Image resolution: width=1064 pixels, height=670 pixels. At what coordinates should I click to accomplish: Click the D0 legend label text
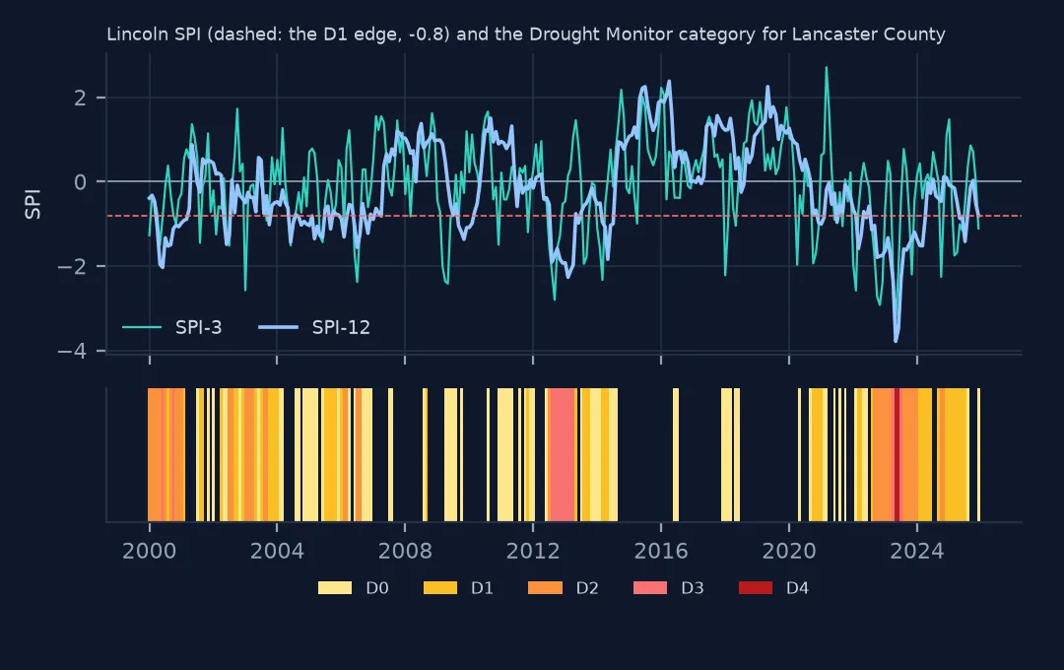pos(377,588)
